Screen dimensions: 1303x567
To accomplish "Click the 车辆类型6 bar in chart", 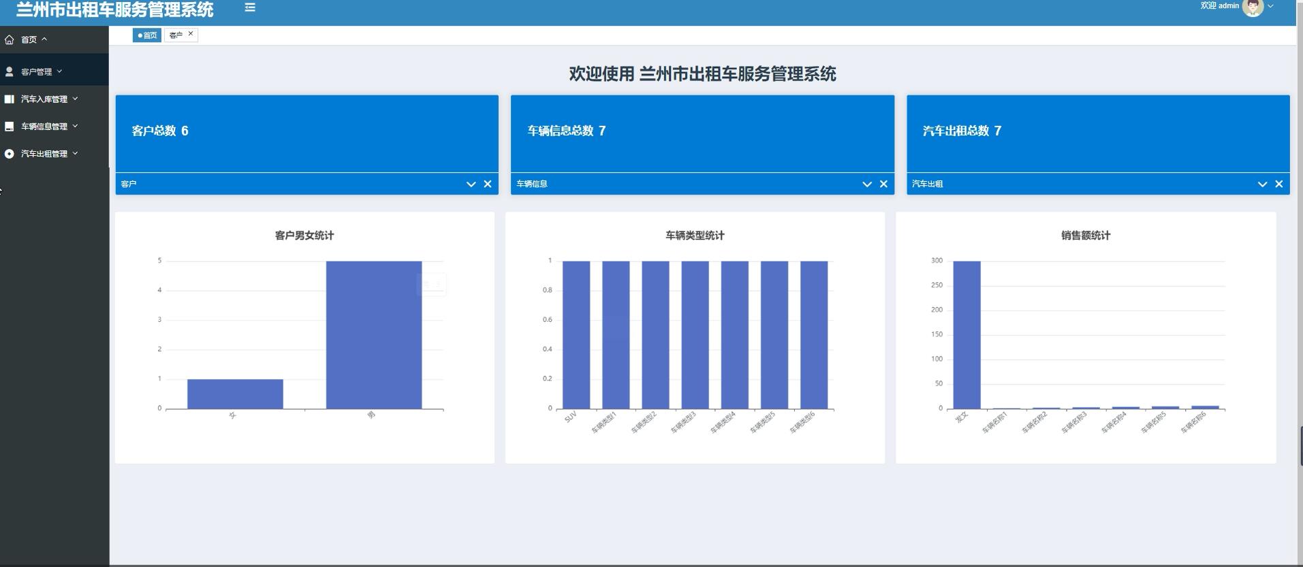I will tap(814, 335).
